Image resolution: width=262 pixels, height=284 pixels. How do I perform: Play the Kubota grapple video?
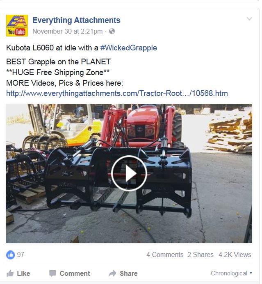(129, 173)
